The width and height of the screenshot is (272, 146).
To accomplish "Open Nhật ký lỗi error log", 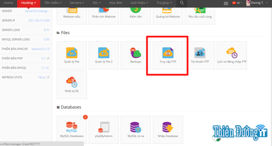I will pyautogui.click(x=72, y=85).
